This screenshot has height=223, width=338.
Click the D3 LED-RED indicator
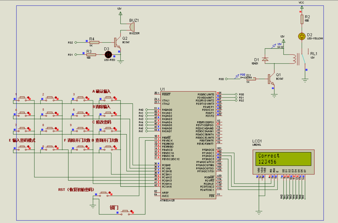click(108, 54)
